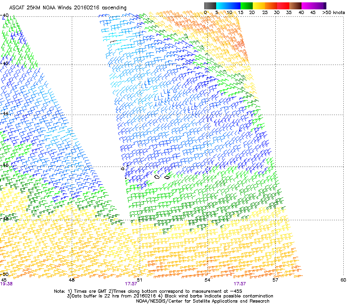The image size is (347, 304).
Task: Click the blue 5-15 knots legend gradient
Action: click(x=228, y=6)
